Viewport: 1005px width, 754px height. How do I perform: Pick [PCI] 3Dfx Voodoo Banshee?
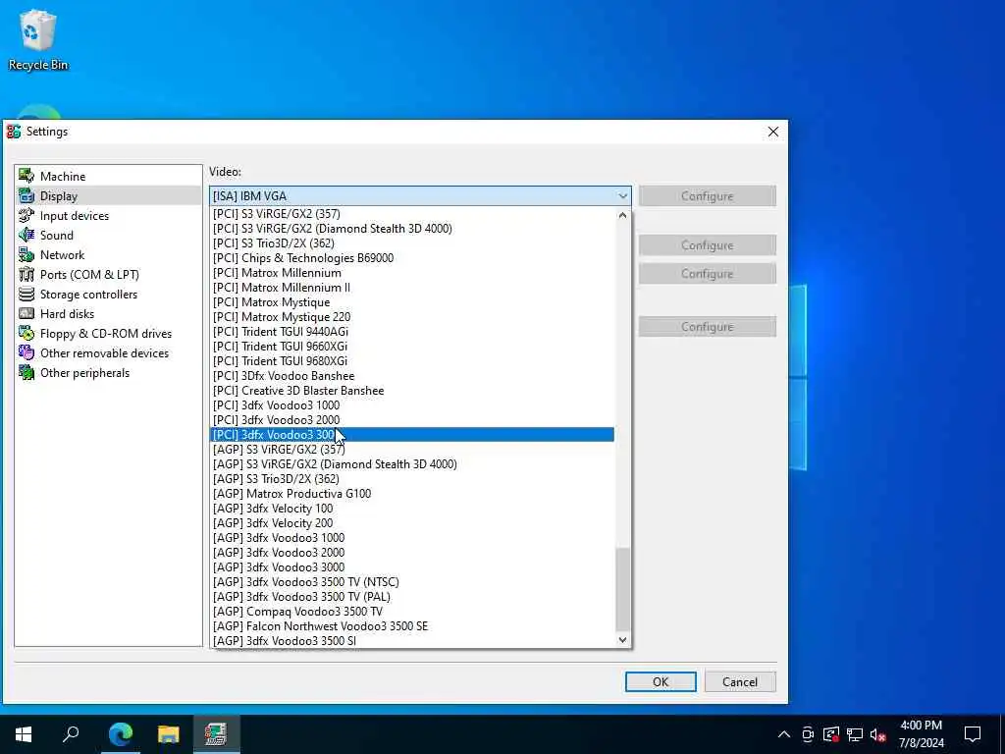coord(412,376)
